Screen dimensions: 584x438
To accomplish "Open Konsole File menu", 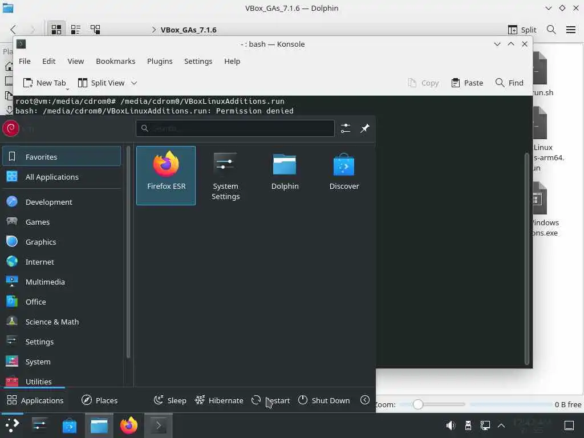I will tap(25, 61).
